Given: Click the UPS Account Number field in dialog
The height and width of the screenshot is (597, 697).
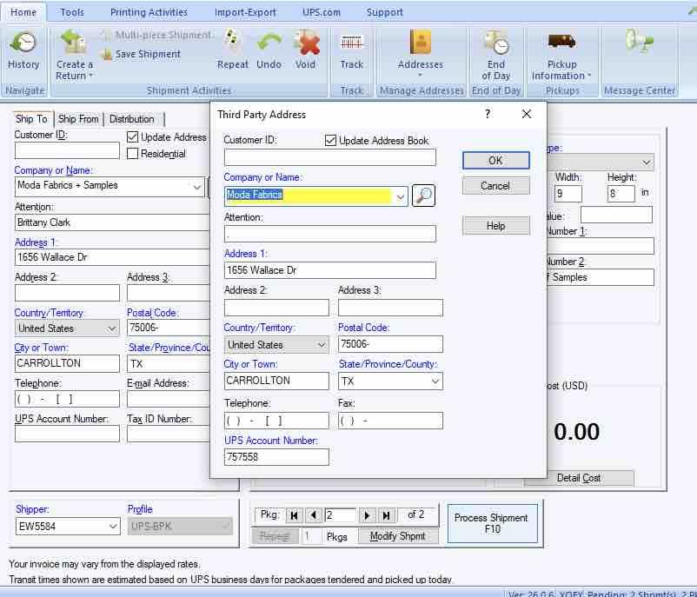Looking at the screenshot, I should coord(276,457).
